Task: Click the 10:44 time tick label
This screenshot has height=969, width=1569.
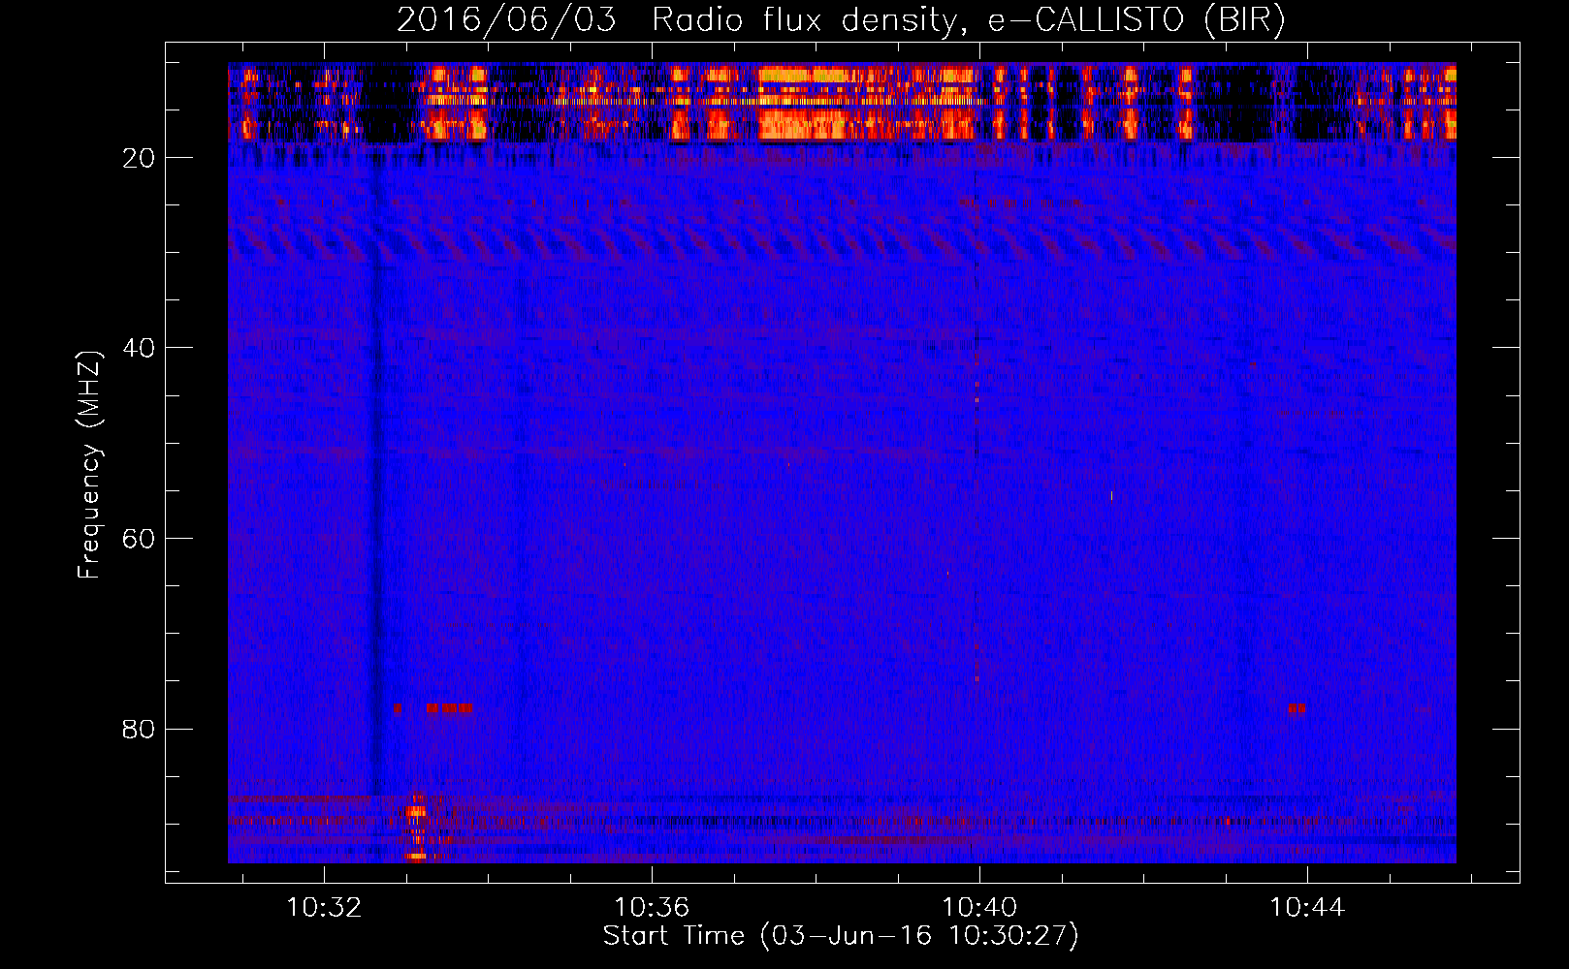Action: click(x=1307, y=908)
